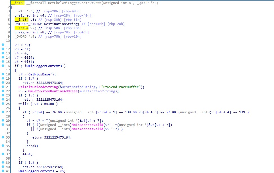The height and width of the screenshot is (173, 274).
Task: Click 0i64 value on line 15
Action: pos(28,62)
